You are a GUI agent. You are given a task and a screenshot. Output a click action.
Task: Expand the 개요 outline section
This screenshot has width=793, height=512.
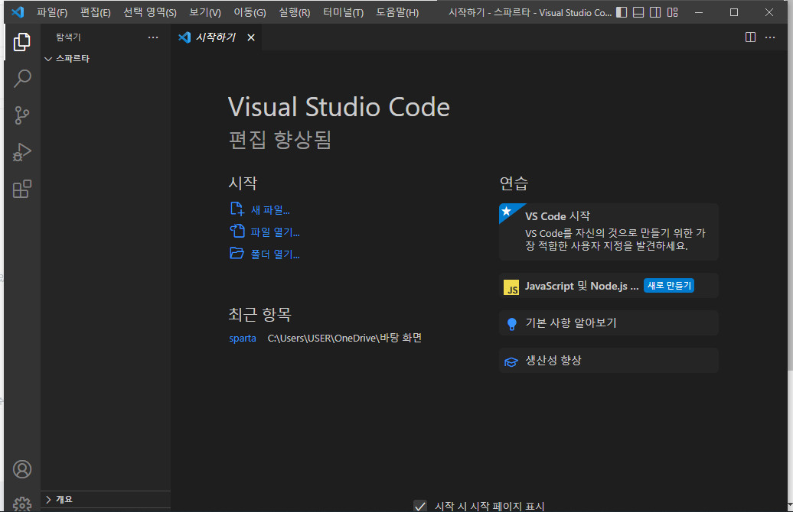click(x=105, y=499)
